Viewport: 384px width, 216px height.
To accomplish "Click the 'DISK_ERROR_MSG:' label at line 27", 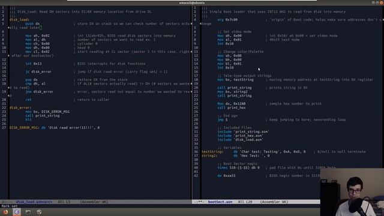I will click(x=24, y=128).
